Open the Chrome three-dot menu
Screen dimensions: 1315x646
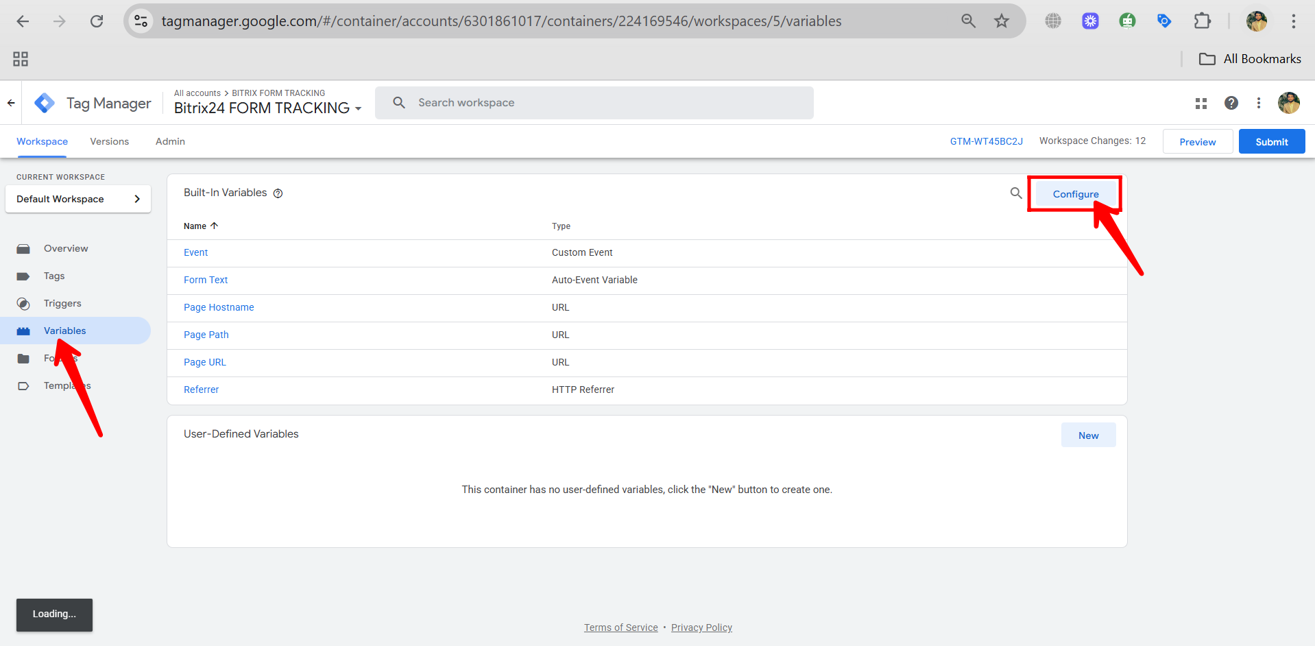pyautogui.click(x=1294, y=21)
